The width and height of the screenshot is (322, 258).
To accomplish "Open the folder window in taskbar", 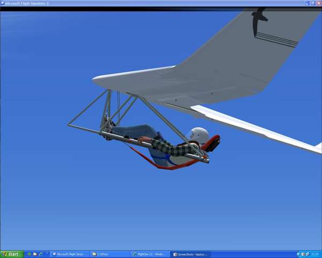I will 110,254.
